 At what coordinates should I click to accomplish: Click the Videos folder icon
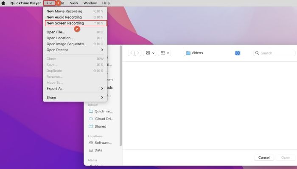pos(188,53)
